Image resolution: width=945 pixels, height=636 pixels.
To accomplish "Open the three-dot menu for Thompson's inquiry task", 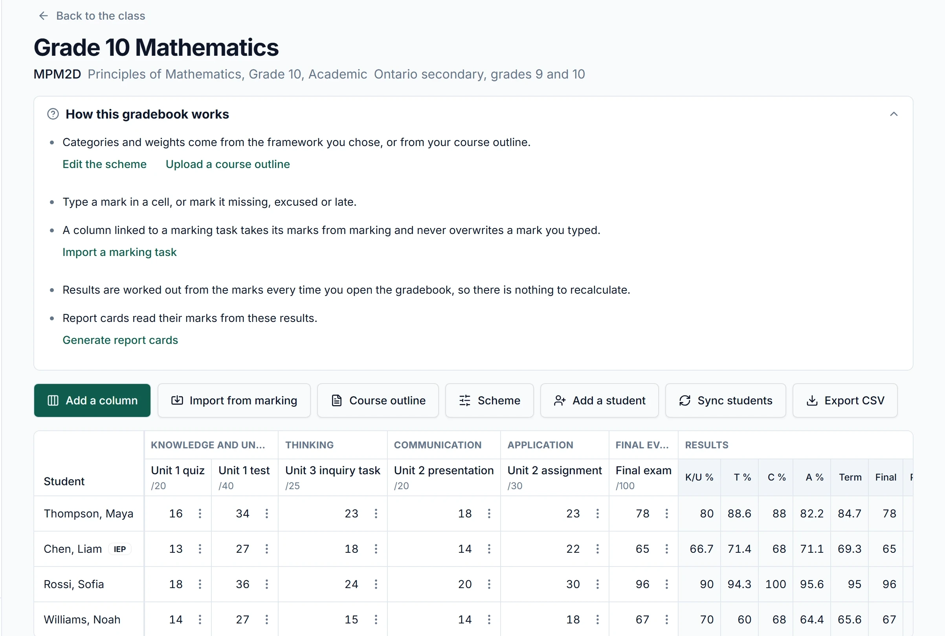I will (376, 514).
